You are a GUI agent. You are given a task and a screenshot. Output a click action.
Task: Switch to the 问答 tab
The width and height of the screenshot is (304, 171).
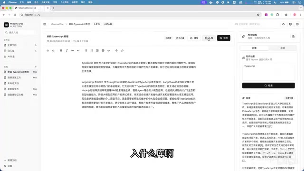[x=254, y=48]
